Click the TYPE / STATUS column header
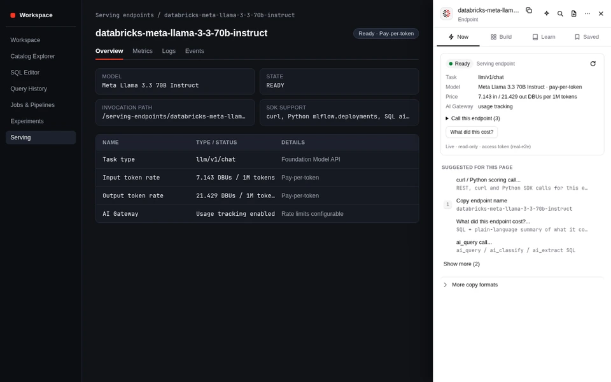 216,142
